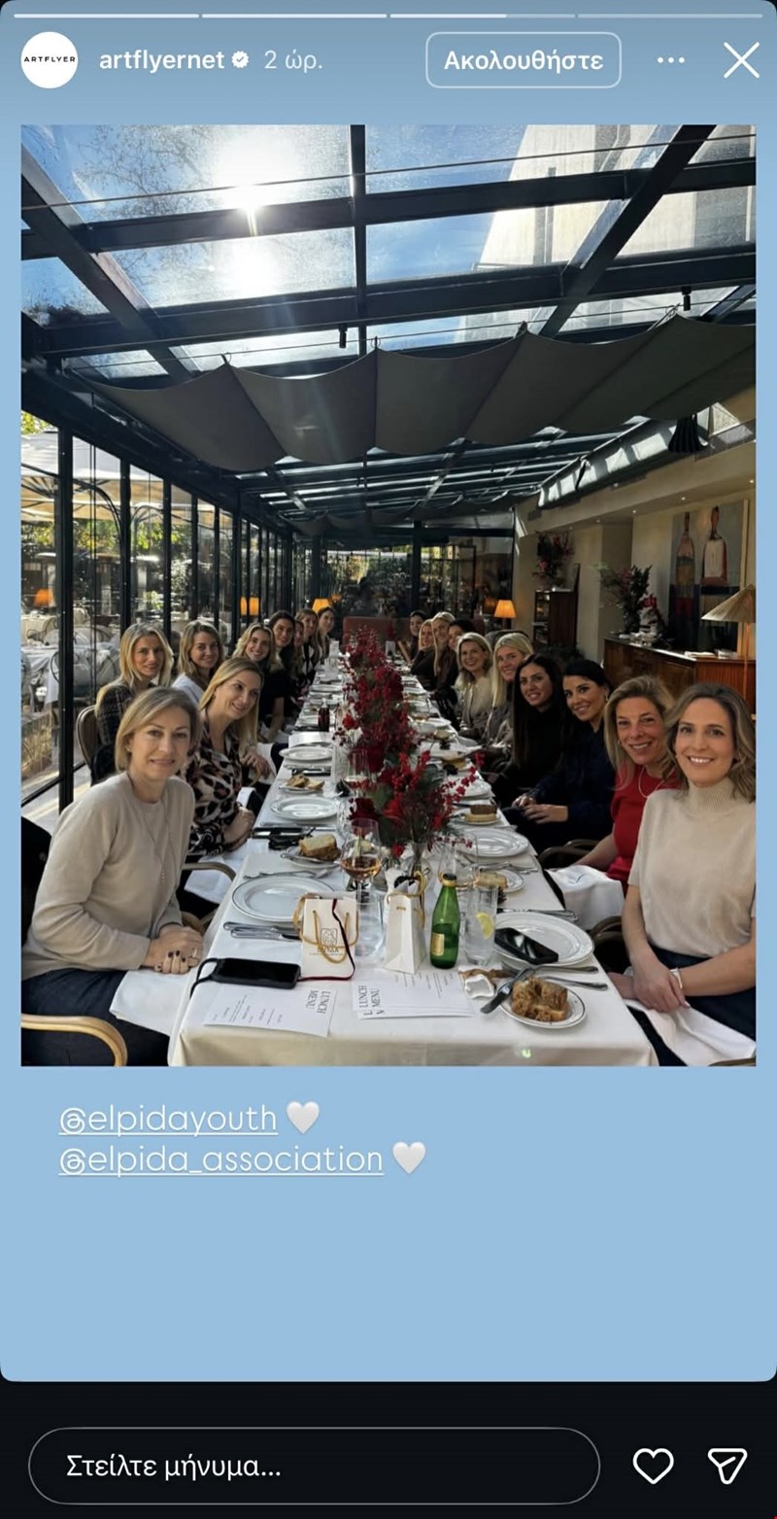Viewport: 777px width, 1519px height.
Task: Click the Στείλτε μήνυμα message field
Action: coord(314,1466)
